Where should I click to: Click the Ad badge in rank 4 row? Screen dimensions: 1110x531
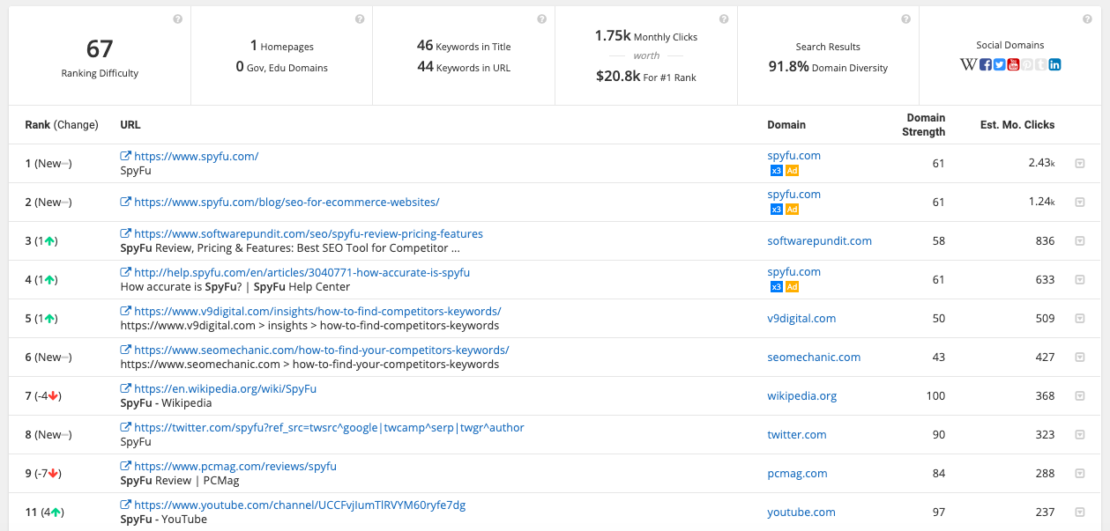click(x=792, y=287)
